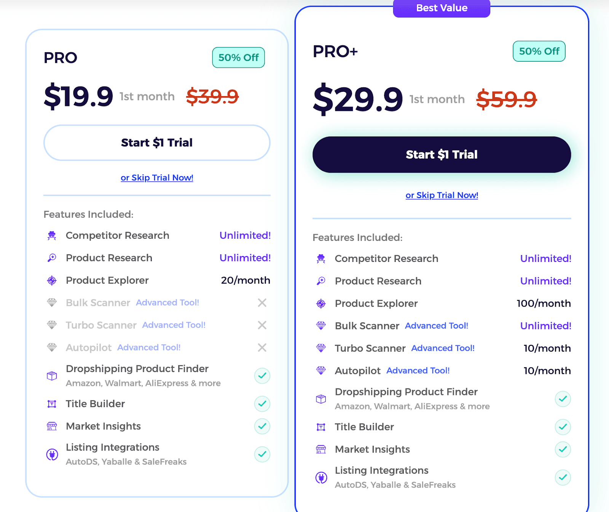Click the Autopilot diamond icon in PRO+
Viewport: 609px width, 512px height.
tap(322, 370)
